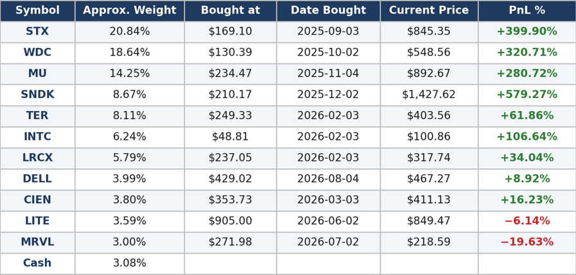
Task: Open the INTC symbol entry
Action: click(x=37, y=137)
